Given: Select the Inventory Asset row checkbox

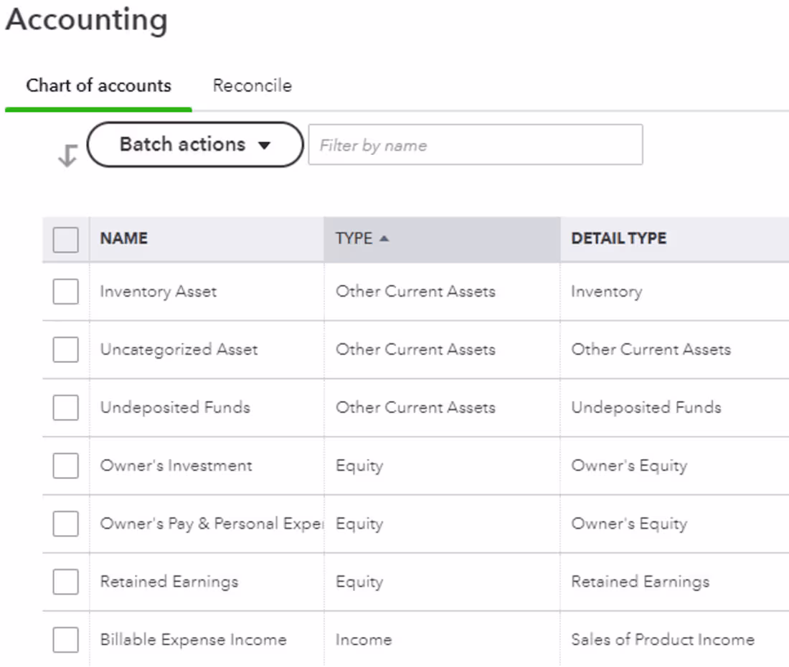Looking at the screenshot, I should click(65, 291).
